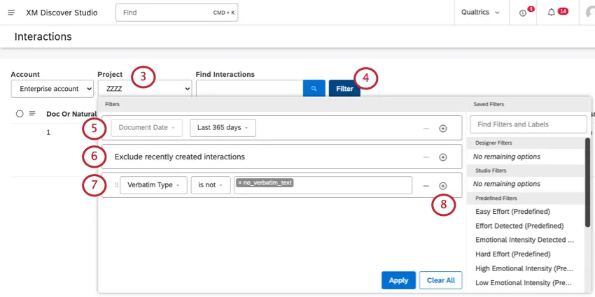
Task: Remove the Verbatim Type filter row
Action: point(426,186)
